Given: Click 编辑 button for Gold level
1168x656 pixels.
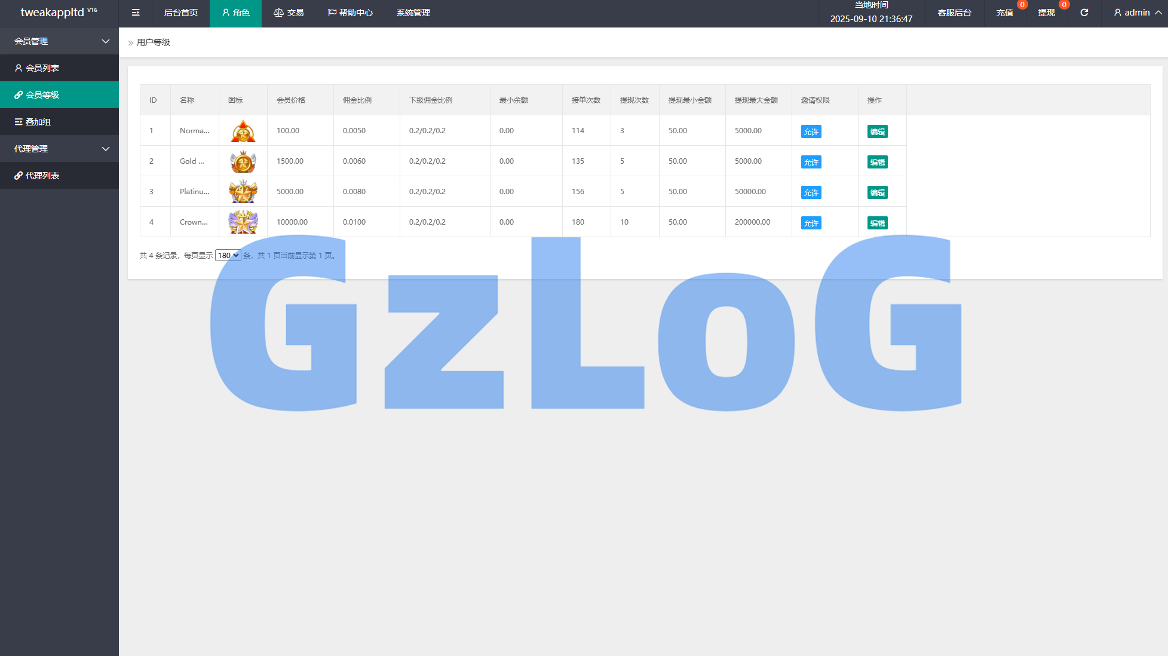Looking at the screenshot, I should pos(877,162).
